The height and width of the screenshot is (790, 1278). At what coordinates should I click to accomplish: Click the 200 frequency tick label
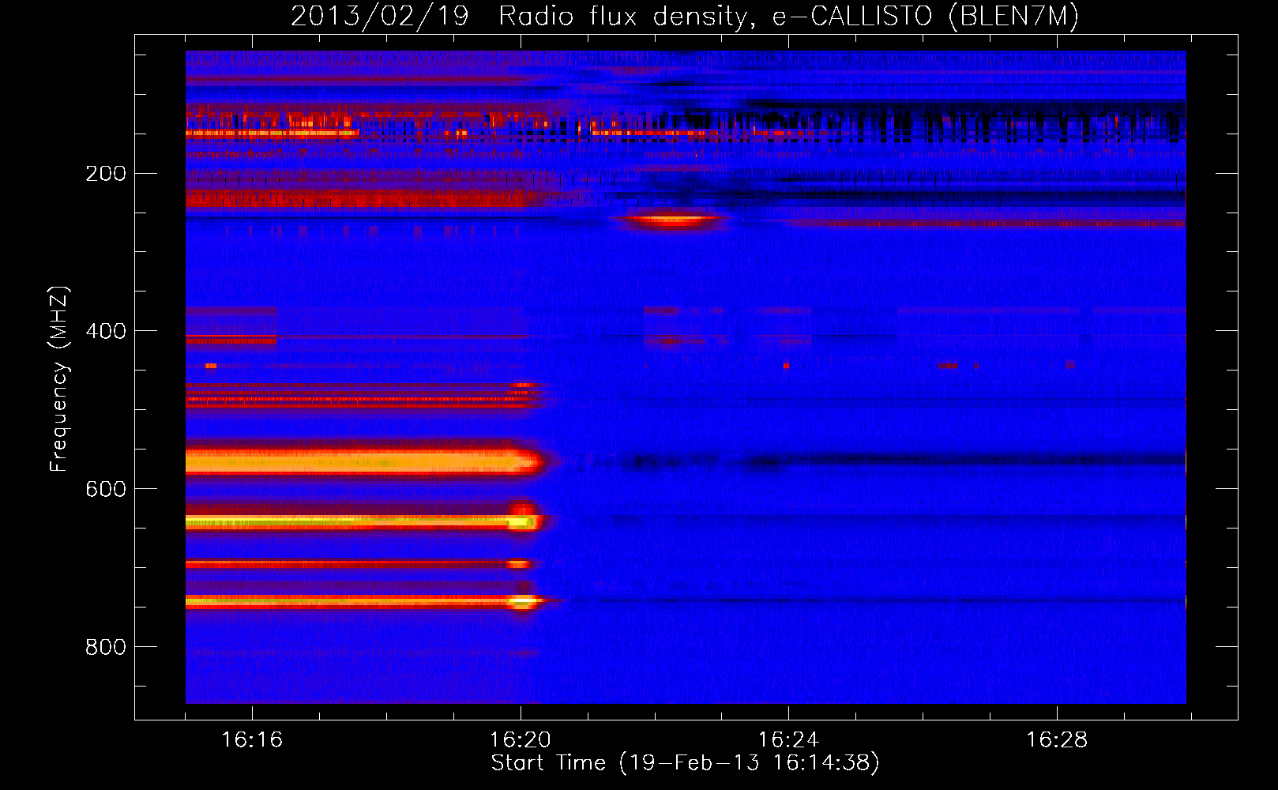(x=106, y=174)
